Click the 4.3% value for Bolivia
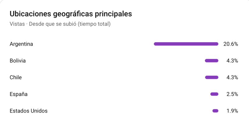This screenshot has width=249, height=125. [232, 61]
